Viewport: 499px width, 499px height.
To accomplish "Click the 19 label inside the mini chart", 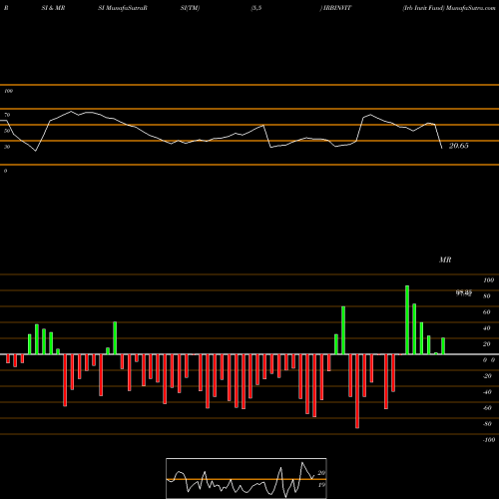I will point(321,485).
